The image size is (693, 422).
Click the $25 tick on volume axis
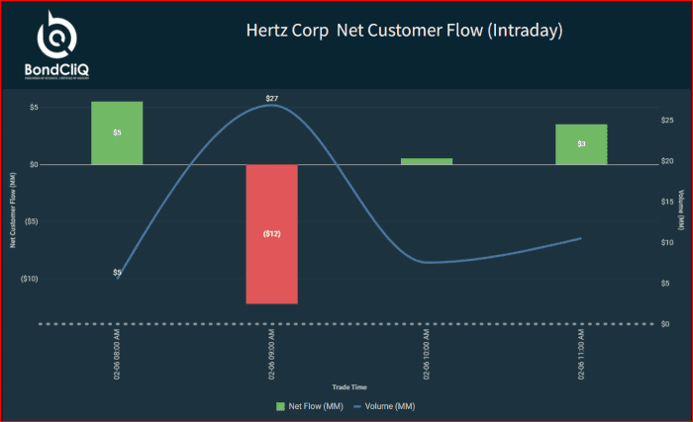(667, 120)
